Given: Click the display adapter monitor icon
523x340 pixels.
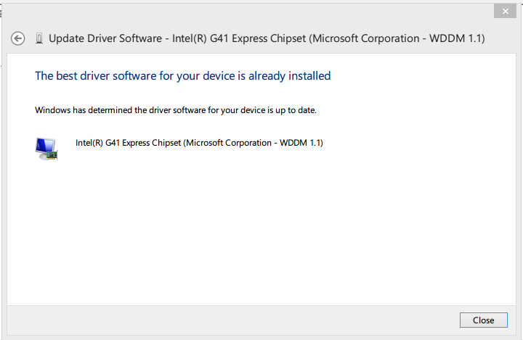Looking at the screenshot, I should pyautogui.click(x=44, y=146).
